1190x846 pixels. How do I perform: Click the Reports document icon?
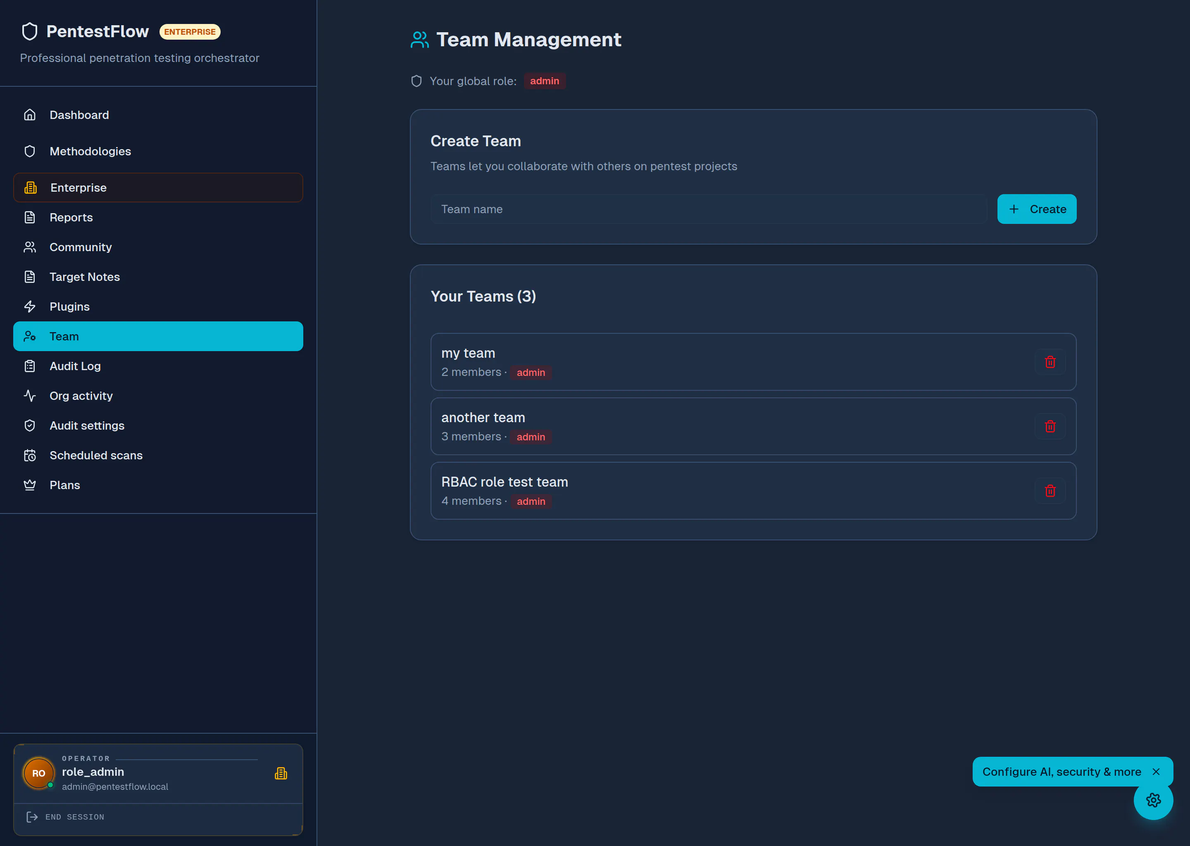30,217
